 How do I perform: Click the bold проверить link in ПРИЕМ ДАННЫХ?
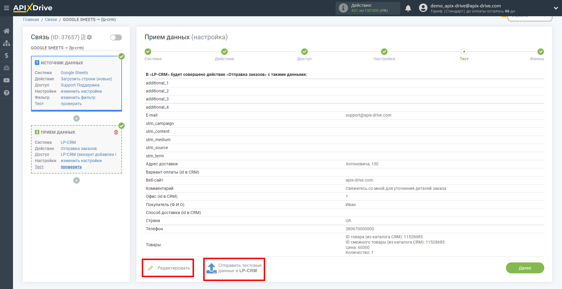point(71,167)
